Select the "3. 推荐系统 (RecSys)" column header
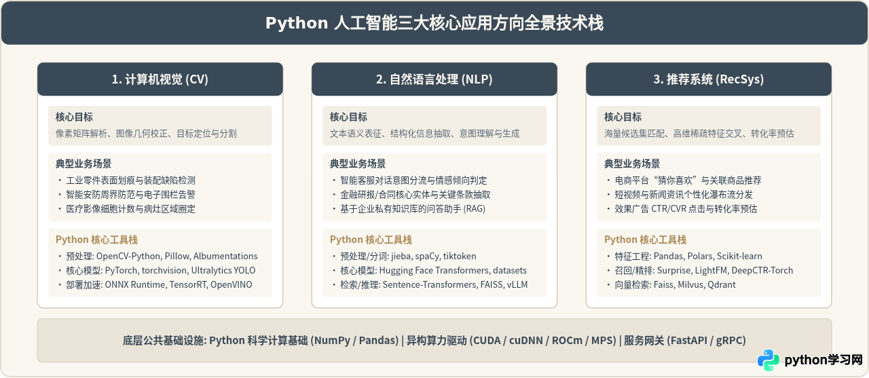 [x=709, y=79]
